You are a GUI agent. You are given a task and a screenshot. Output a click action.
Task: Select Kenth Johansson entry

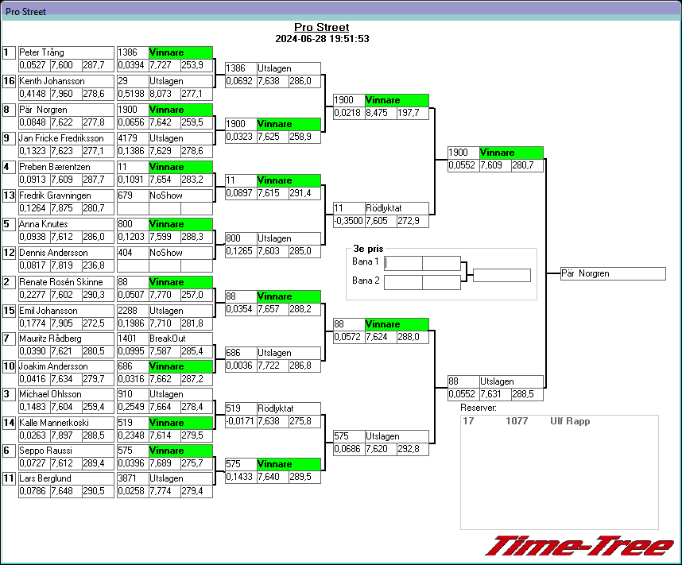click(x=66, y=81)
